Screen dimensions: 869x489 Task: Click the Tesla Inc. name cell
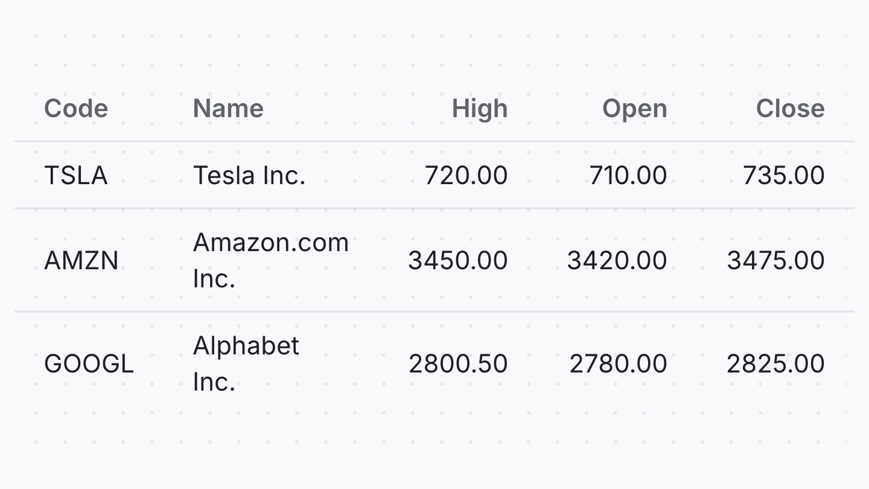(249, 176)
